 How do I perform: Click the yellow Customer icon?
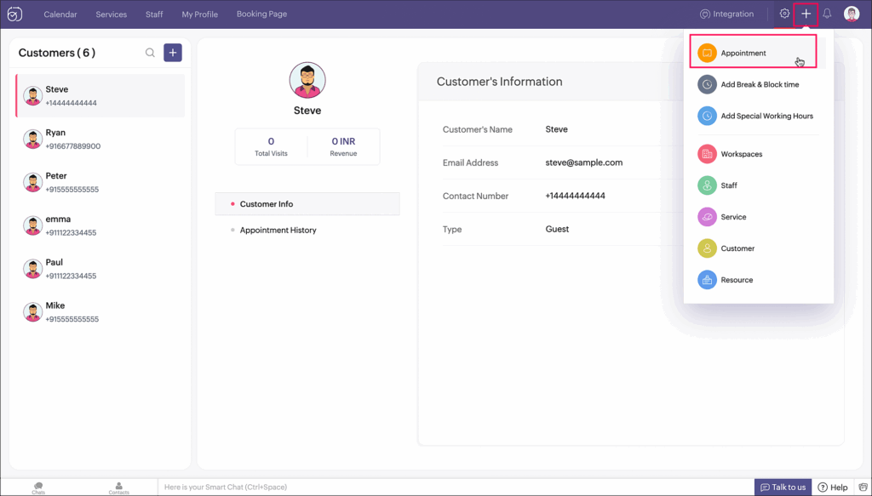click(x=707, y=248)
